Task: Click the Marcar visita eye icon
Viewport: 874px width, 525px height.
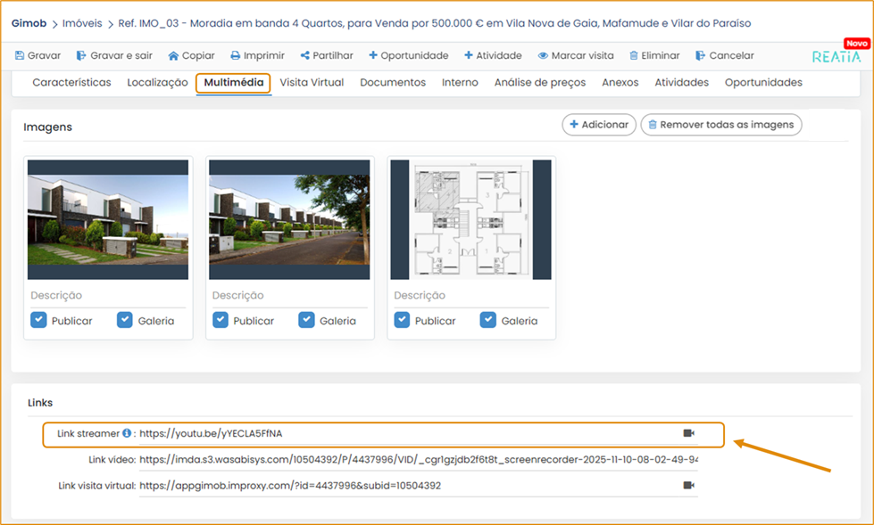Action: [542, 55]
